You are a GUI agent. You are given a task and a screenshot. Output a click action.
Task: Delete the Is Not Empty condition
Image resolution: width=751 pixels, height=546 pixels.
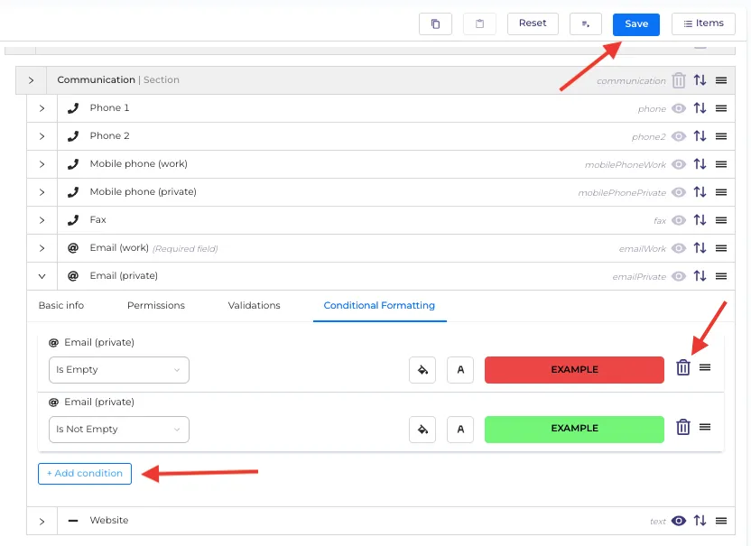[x=683, y=427]
